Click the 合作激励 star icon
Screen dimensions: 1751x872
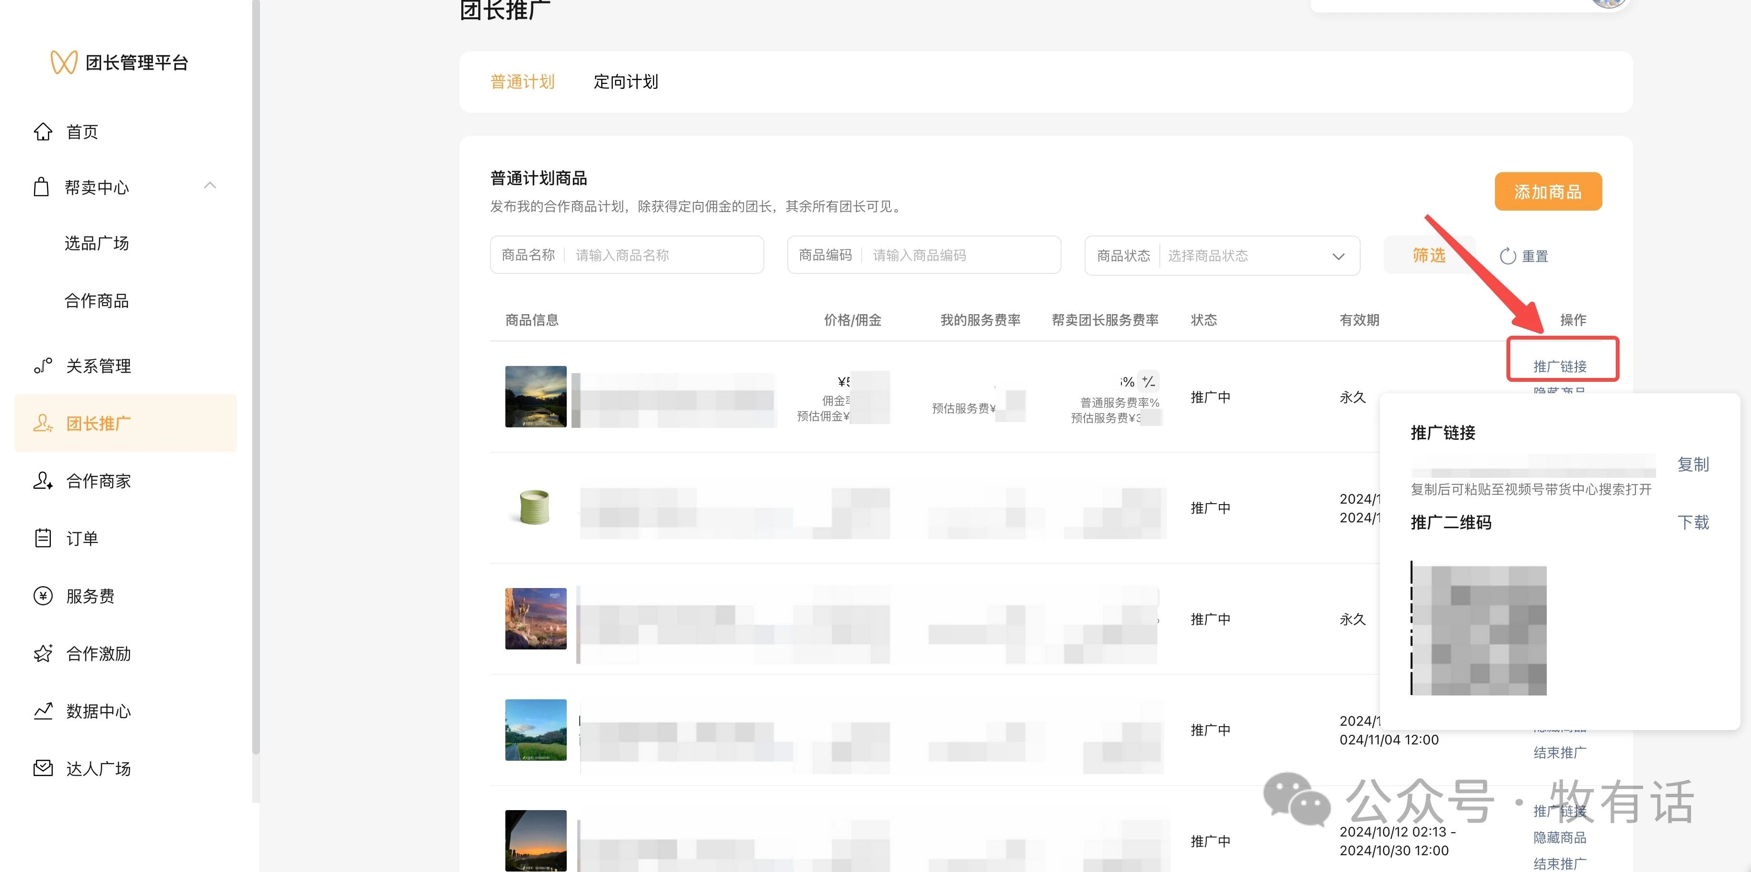[43, 653]
